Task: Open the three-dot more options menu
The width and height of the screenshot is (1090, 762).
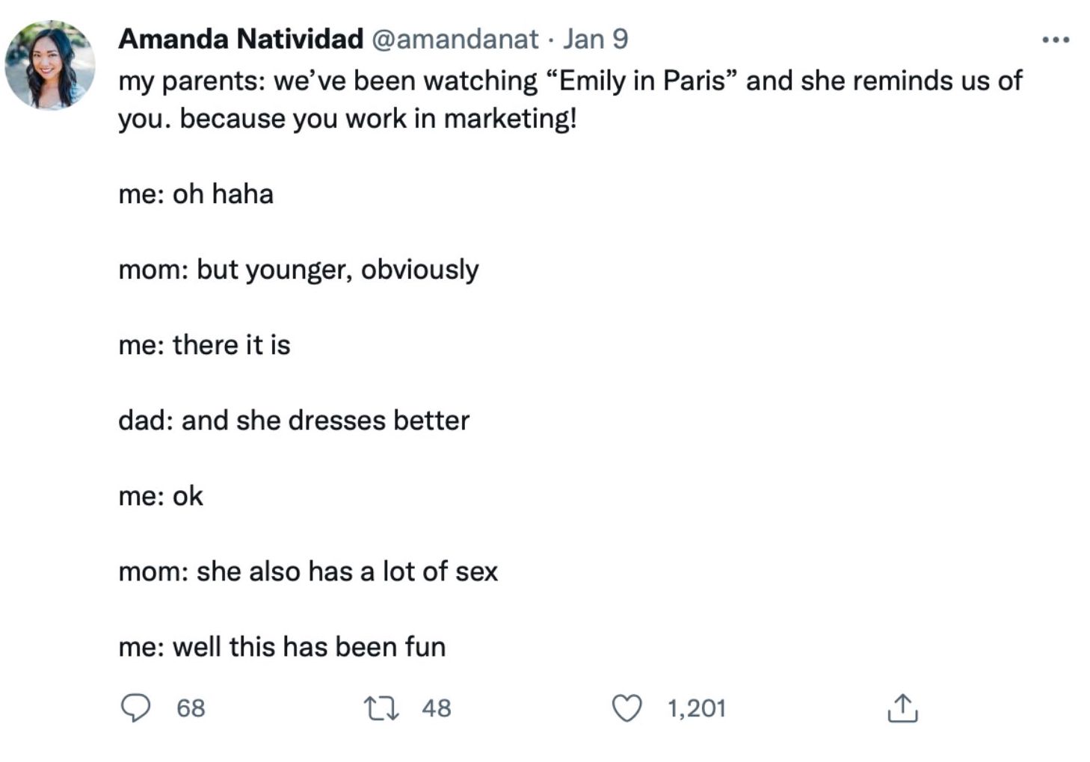Action: [1056, 40]
